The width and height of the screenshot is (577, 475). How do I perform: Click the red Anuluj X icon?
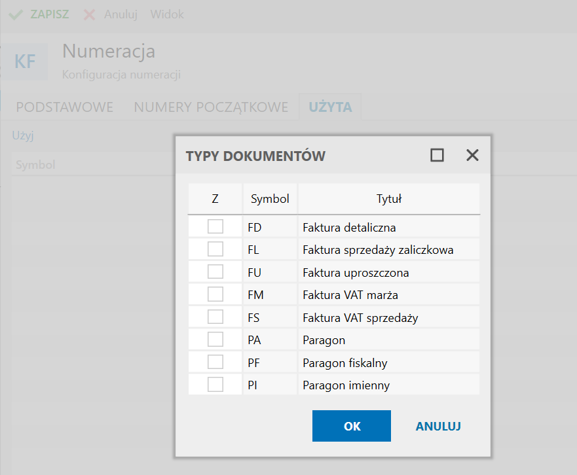click(90, 14)
